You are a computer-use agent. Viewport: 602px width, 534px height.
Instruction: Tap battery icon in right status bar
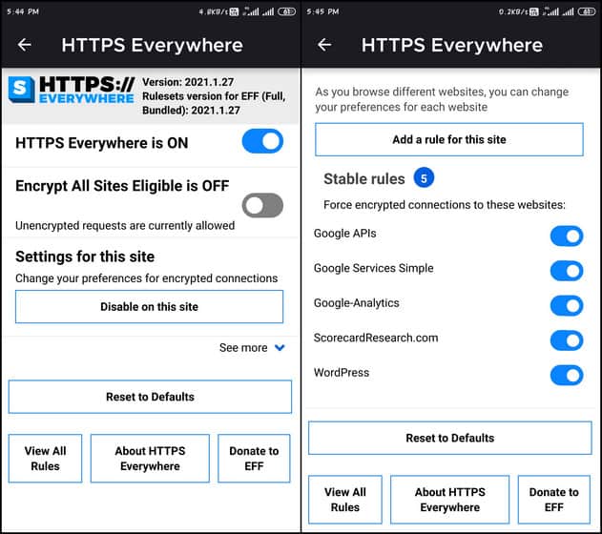tap(587, 11)
